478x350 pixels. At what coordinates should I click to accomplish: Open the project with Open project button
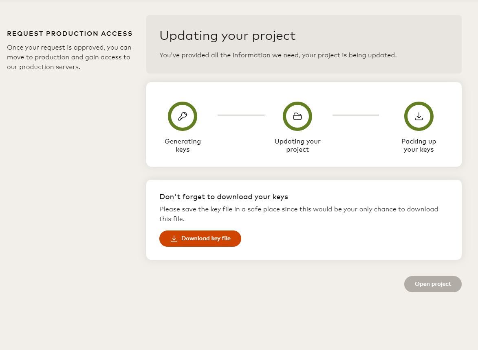[x=433, y=284]
